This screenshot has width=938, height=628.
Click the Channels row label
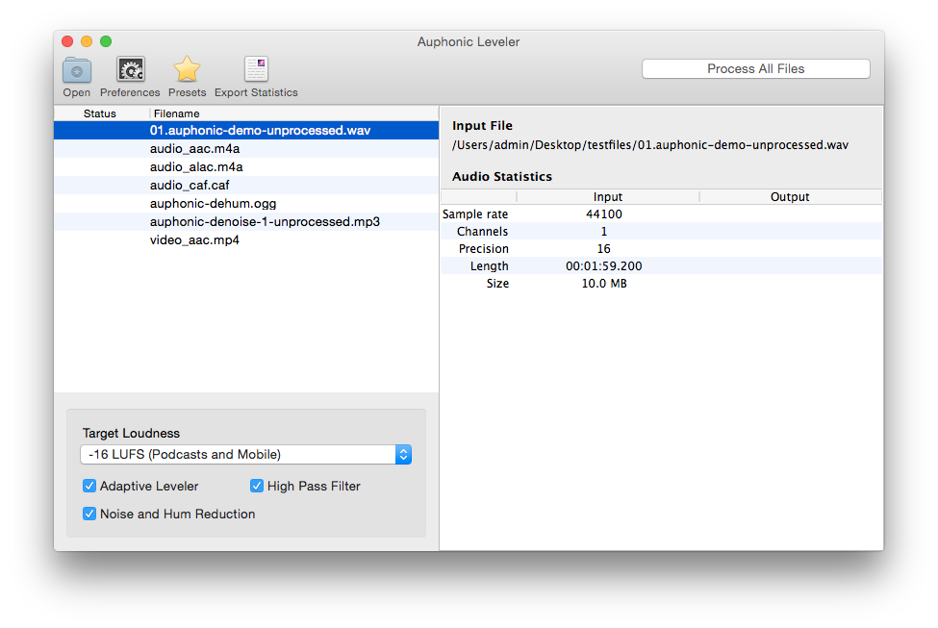tap(483, 232)
